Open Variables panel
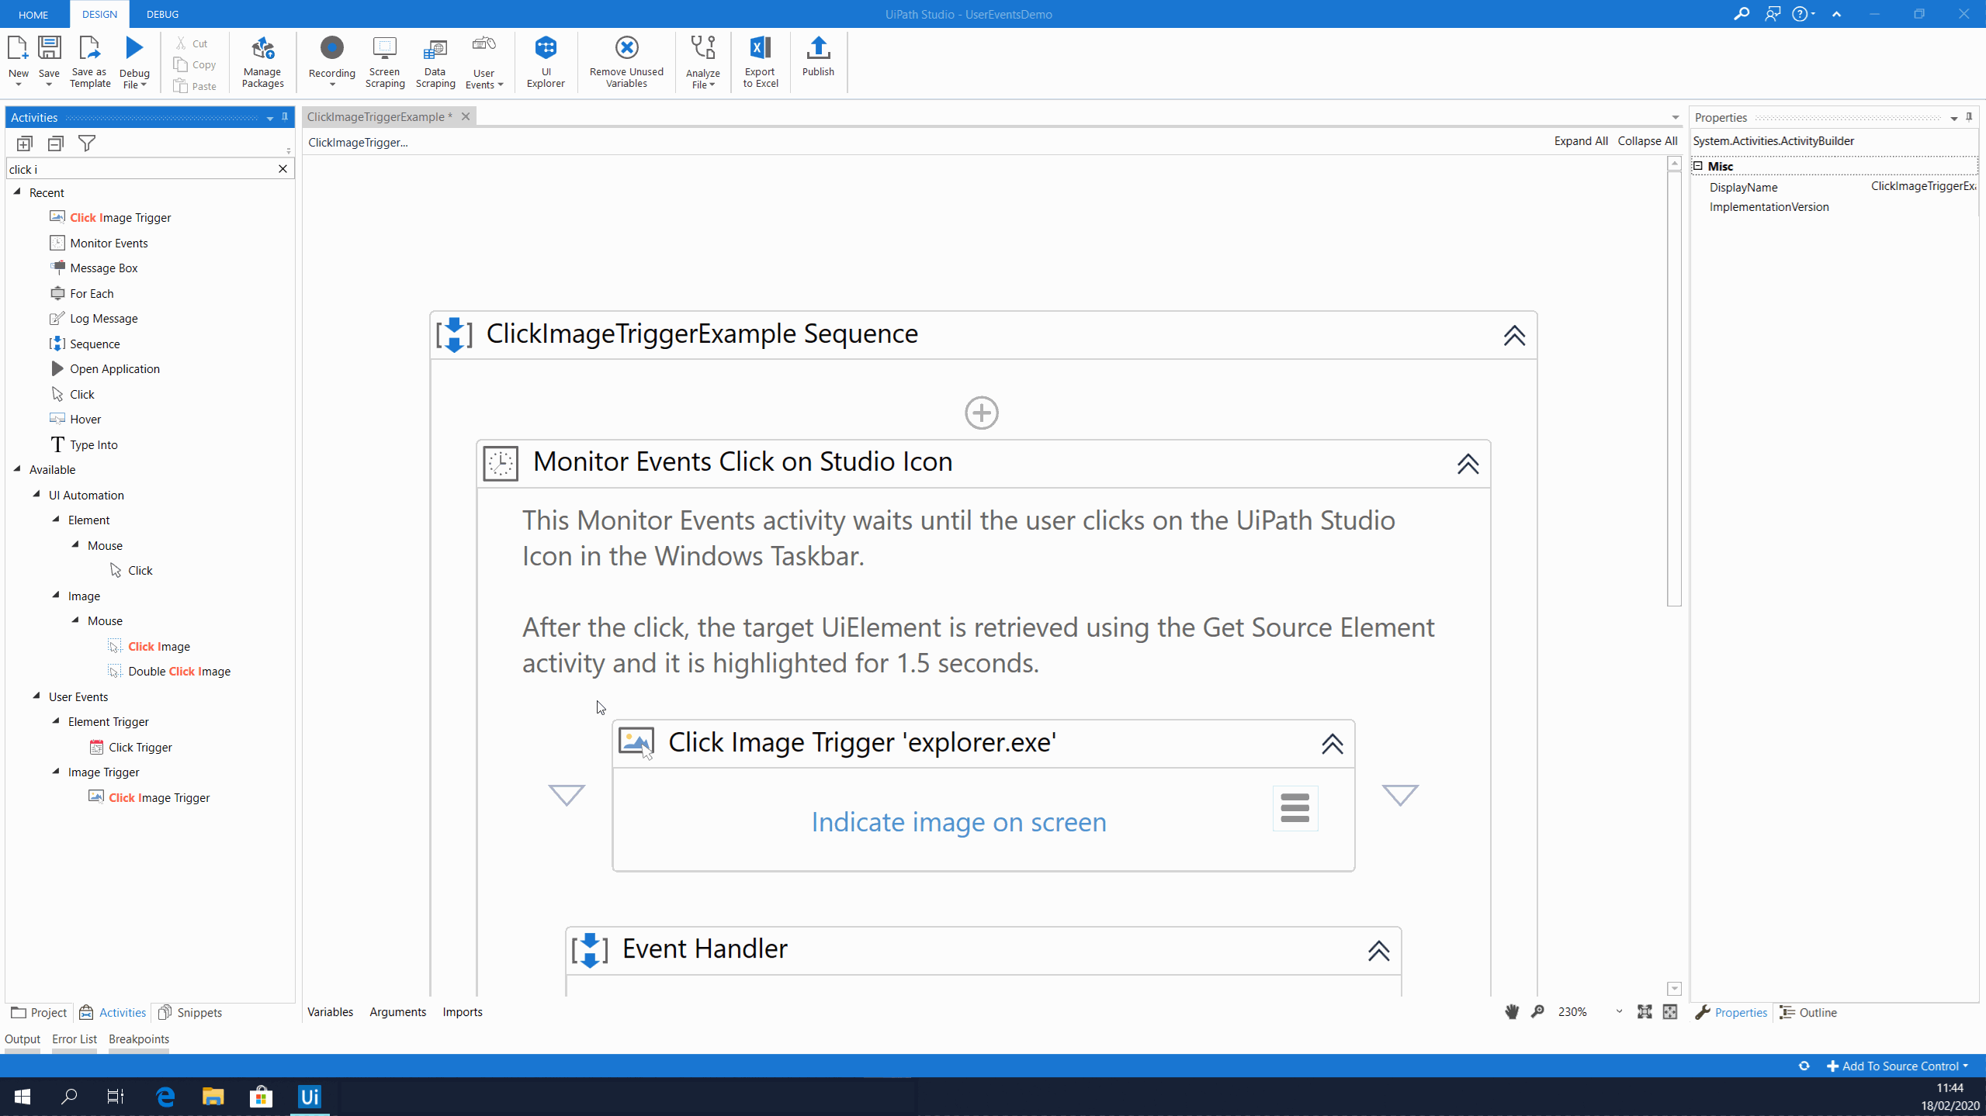Viewport: 1986px width, 1116px height. 330,1011
